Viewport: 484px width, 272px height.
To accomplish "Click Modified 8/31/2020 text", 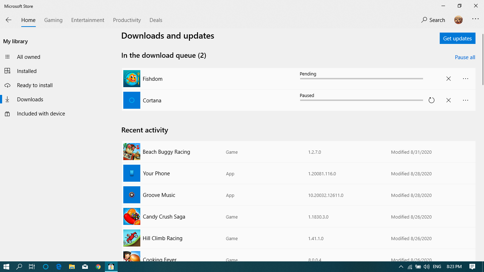I will (411, 152).
